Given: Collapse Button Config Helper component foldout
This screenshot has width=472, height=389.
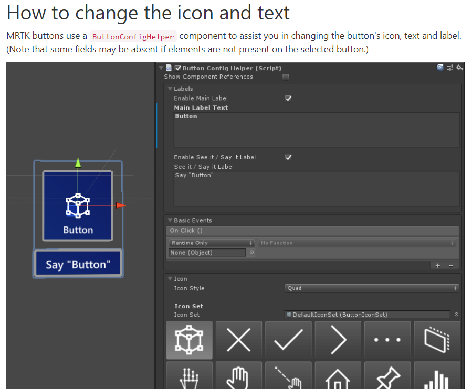Looking at the screenshot, I should pyautogui.click(x=161, y=68).
